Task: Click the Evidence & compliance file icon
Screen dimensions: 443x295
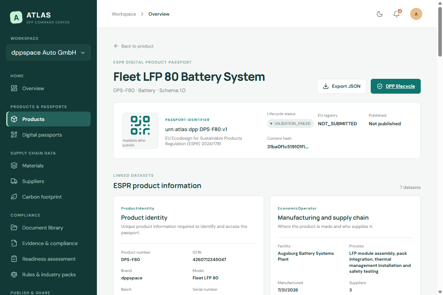Action: pyautogui.click(x=14, y=243)
